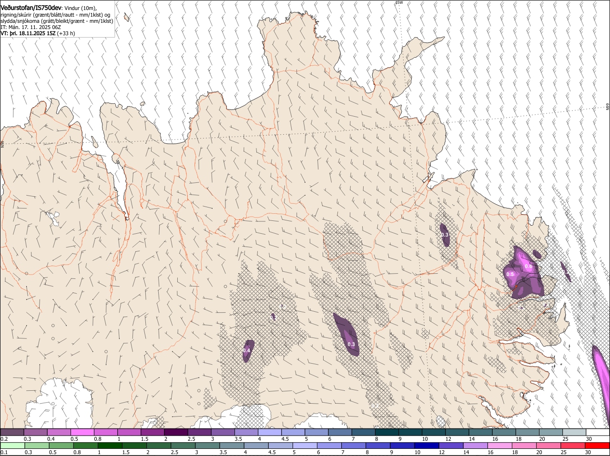
Task: Click the white upper legend swatch at 30
Action: pyautogui.click(x=598, y=432)
